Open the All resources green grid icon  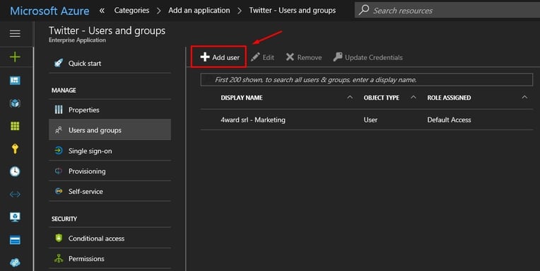(15, 126)
